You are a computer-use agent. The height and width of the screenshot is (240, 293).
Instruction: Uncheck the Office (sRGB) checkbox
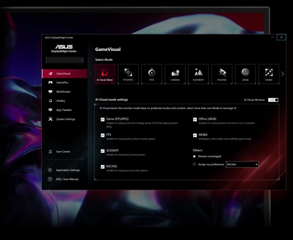(195, 119)
